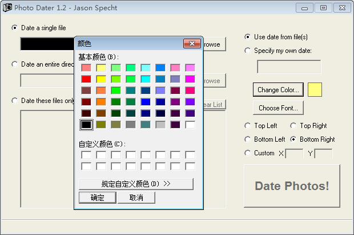Pick violet-purple swatch ending fourth row
The image size is (354, 235).
point(190,102)
